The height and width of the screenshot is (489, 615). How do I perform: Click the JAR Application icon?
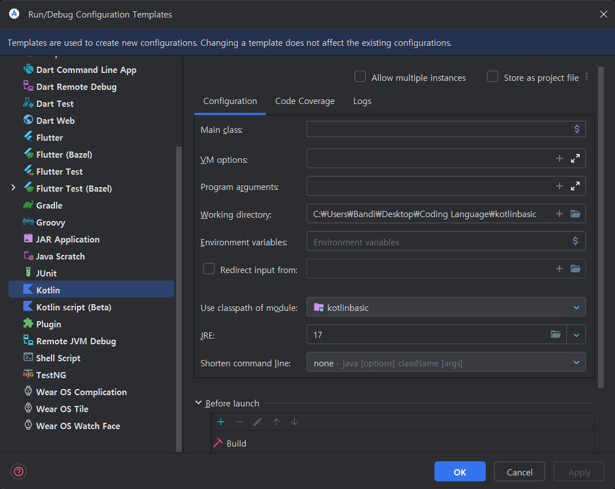[28, 239]
